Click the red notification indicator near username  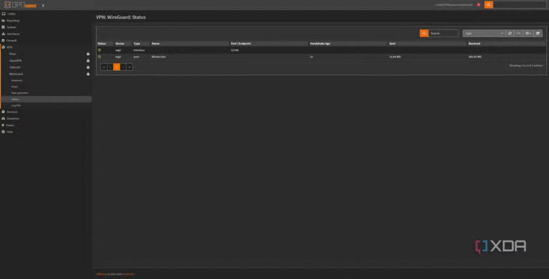tap(478, 5)
